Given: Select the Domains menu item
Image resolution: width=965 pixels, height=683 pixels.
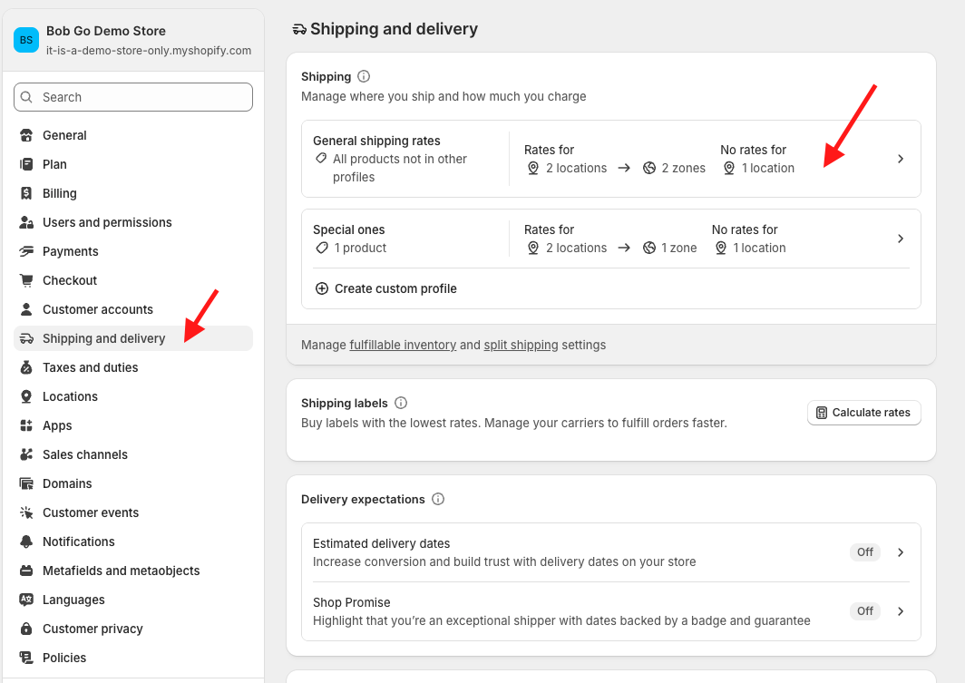Looking at the screenshot, I should pos(67,483).
